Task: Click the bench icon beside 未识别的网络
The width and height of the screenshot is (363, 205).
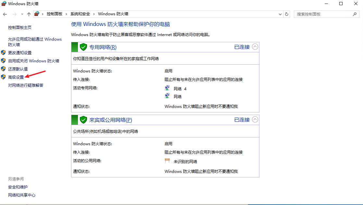Action: [167, 160]
